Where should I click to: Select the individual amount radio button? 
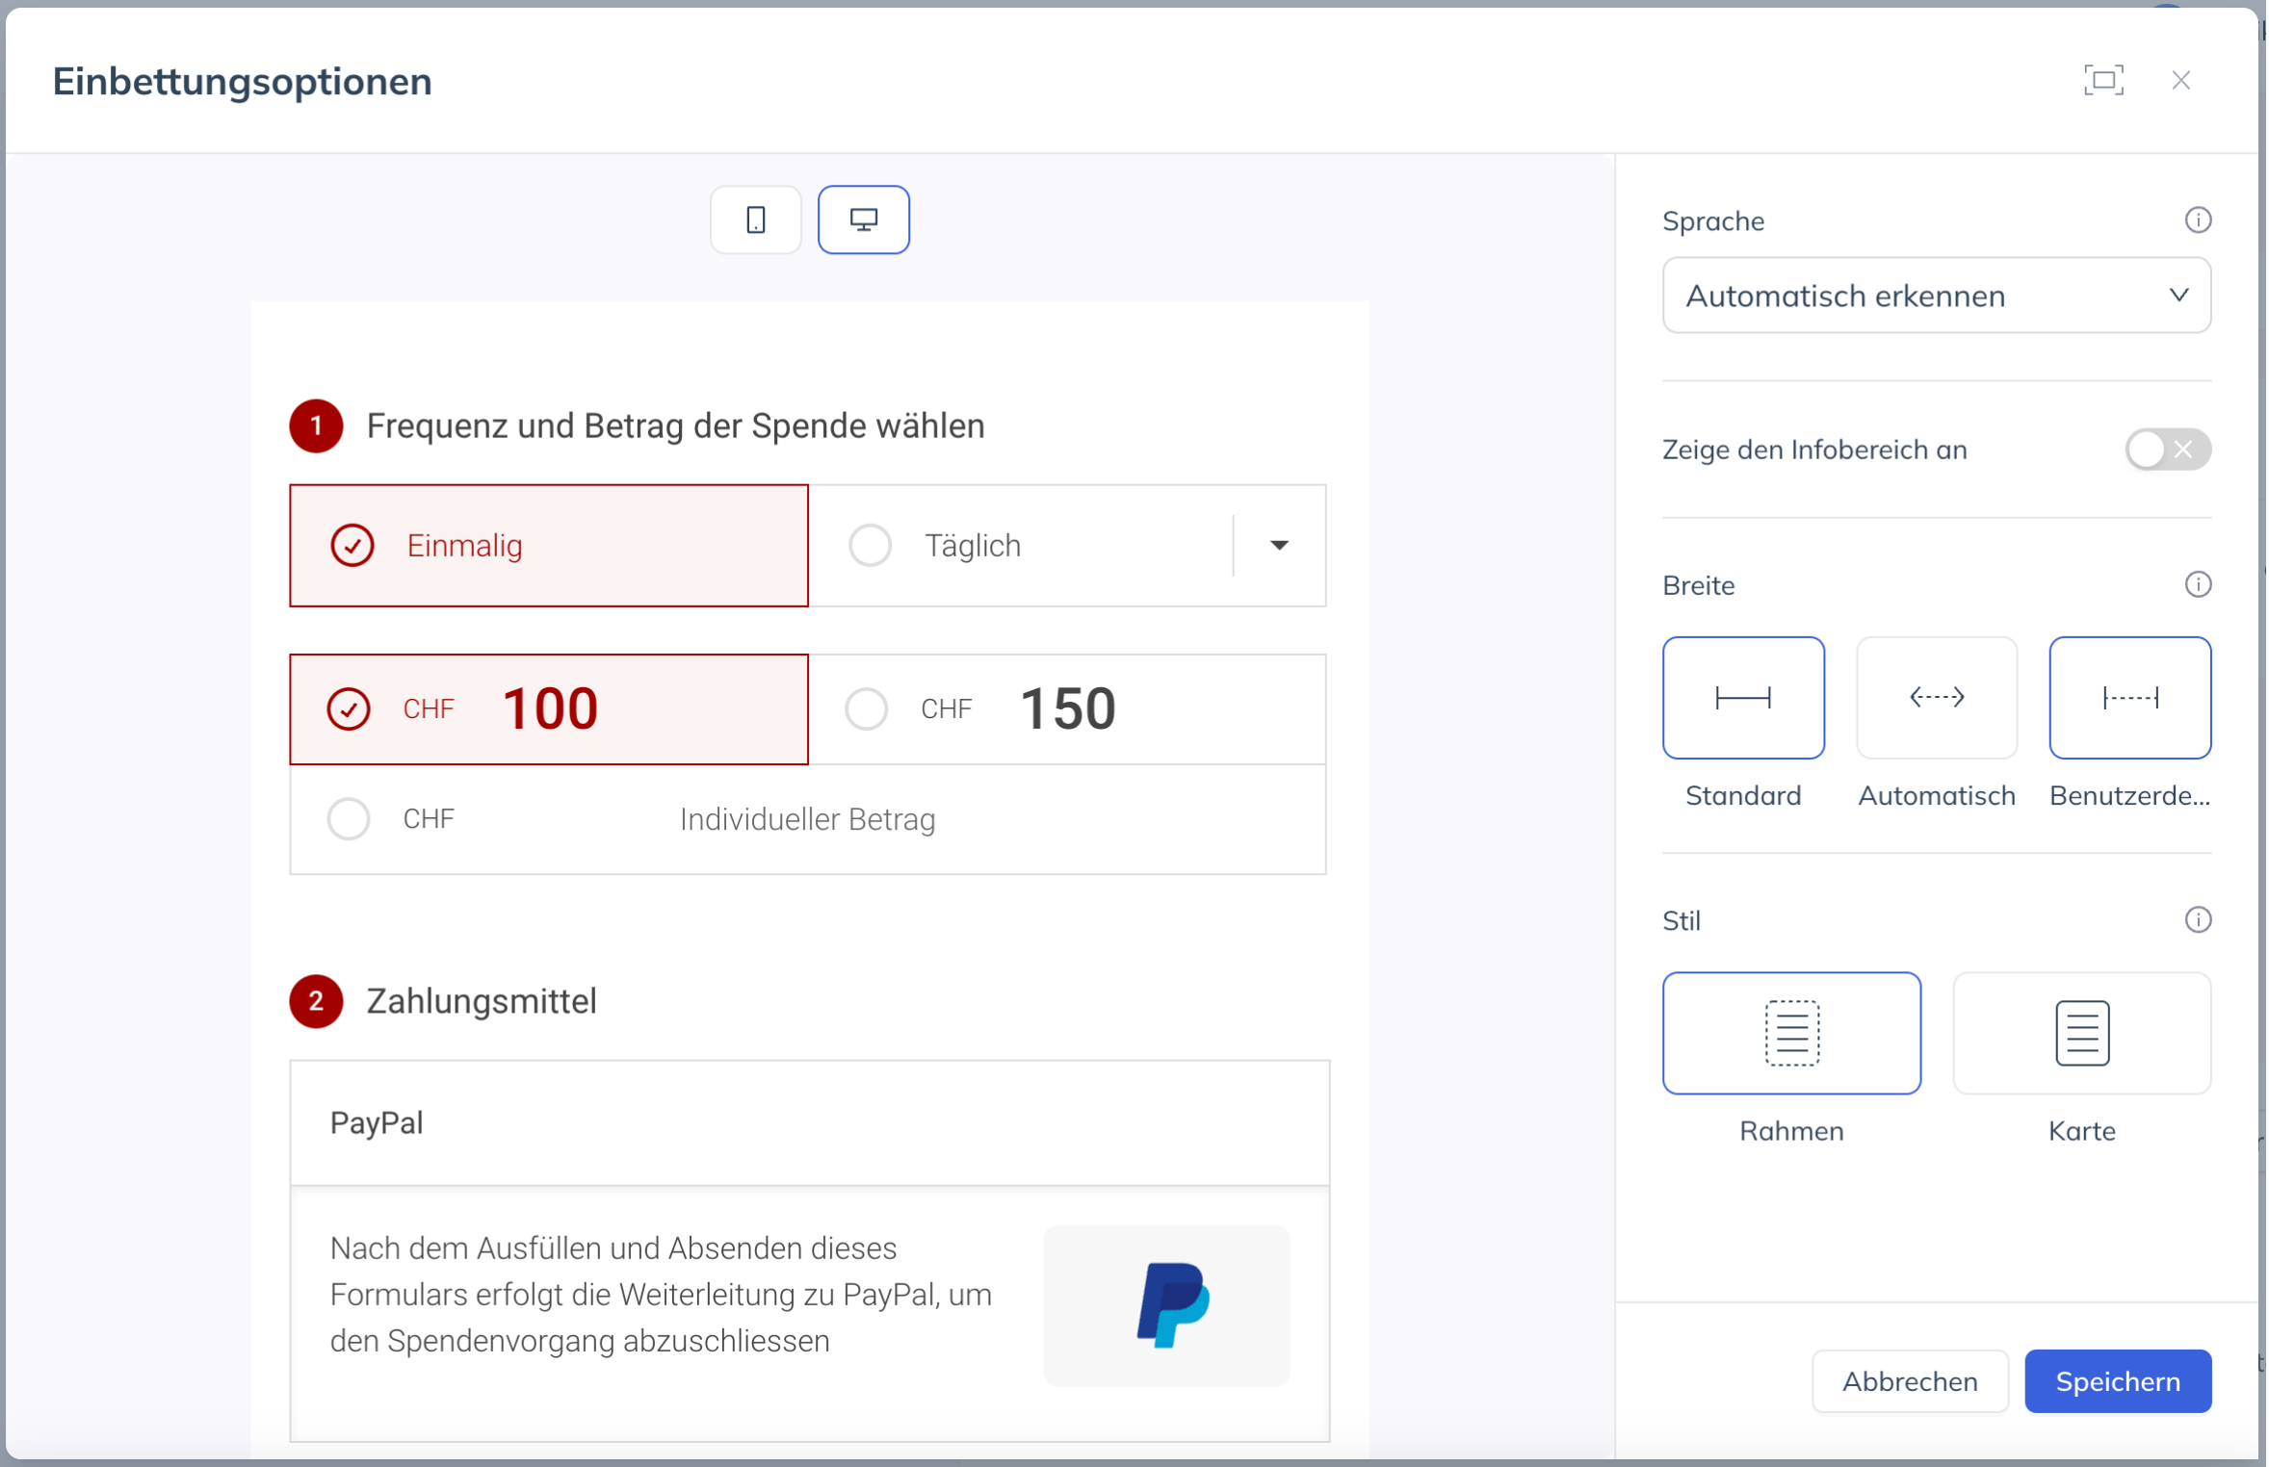[349, 819]
